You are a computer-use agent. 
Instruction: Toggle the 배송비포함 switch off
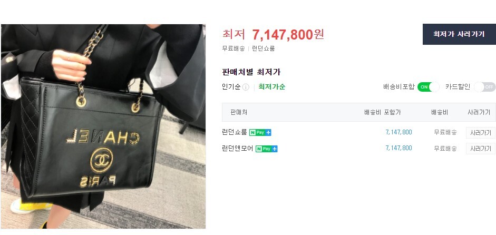click(429, 86)
